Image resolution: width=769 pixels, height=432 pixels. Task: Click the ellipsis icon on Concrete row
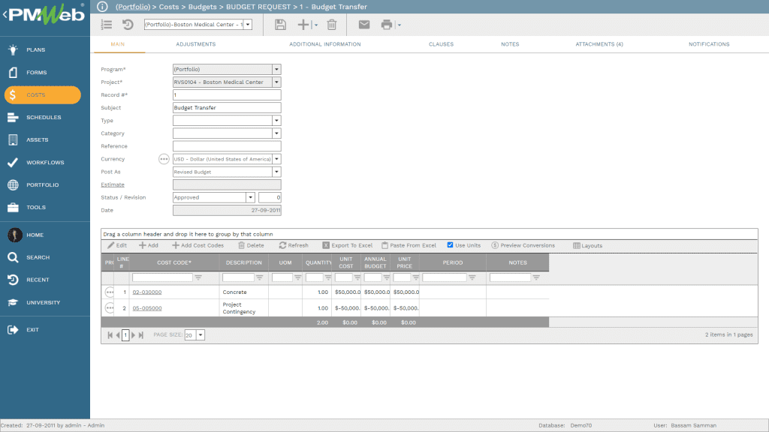click(x=110, y=292)
